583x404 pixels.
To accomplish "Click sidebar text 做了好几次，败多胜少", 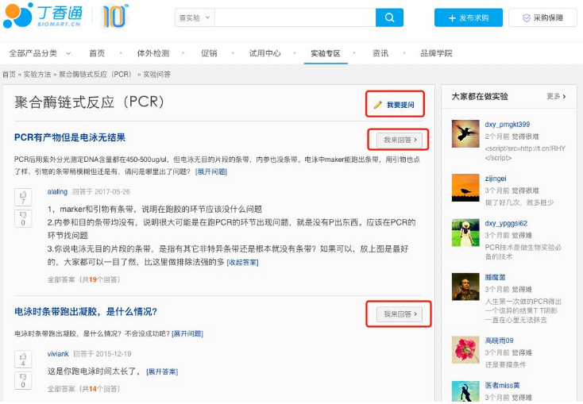I will coord(519,202).
